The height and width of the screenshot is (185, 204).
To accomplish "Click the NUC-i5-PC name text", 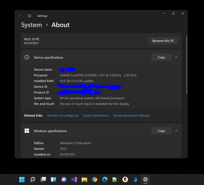I will [x=32, y=39].
